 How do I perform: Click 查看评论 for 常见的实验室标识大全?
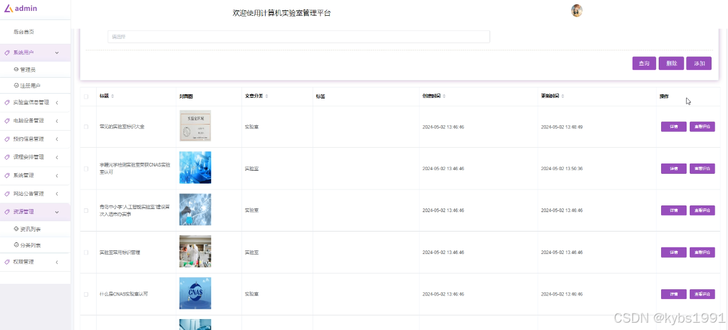[x=702, y=126]
